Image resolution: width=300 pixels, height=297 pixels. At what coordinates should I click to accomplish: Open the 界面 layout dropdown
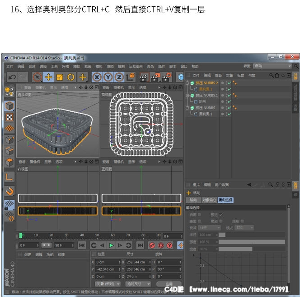(272, 66)
